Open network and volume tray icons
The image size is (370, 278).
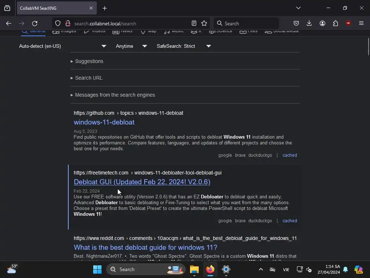tap(304, 269)
